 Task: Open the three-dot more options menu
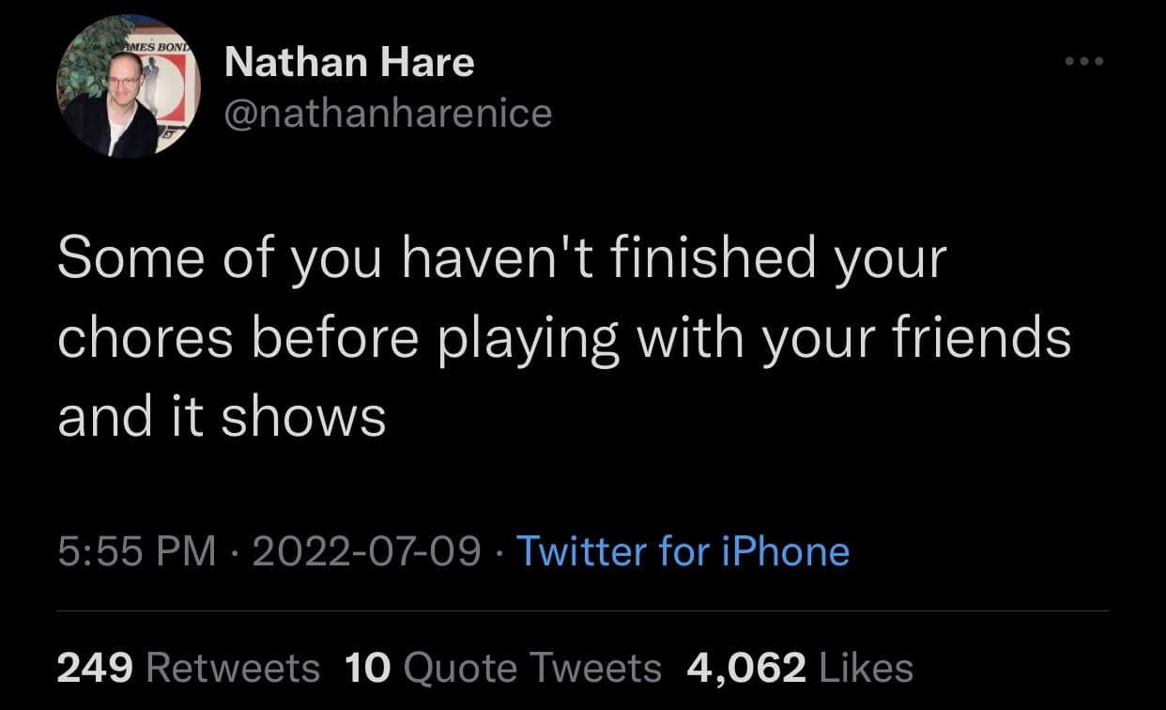click(1085, 62)
